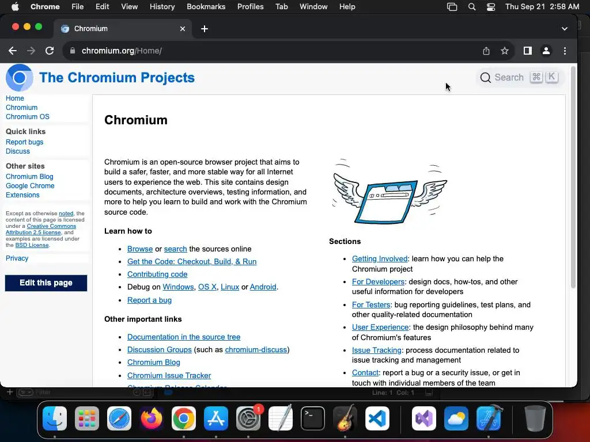Click the address bar URL
Screen dimensions: 590x442
(x=122, y=51)
